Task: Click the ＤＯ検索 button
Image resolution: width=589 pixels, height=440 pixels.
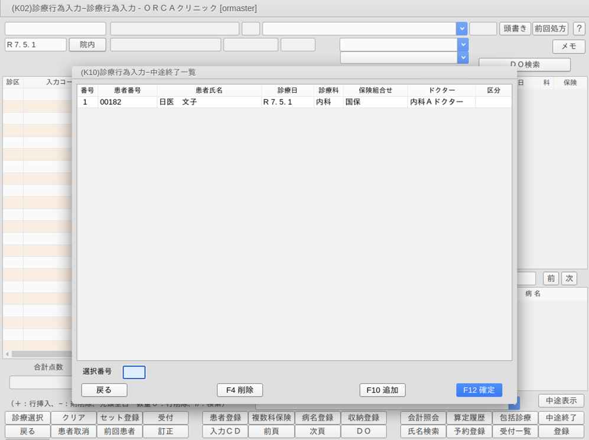Action: pos(524,64)
